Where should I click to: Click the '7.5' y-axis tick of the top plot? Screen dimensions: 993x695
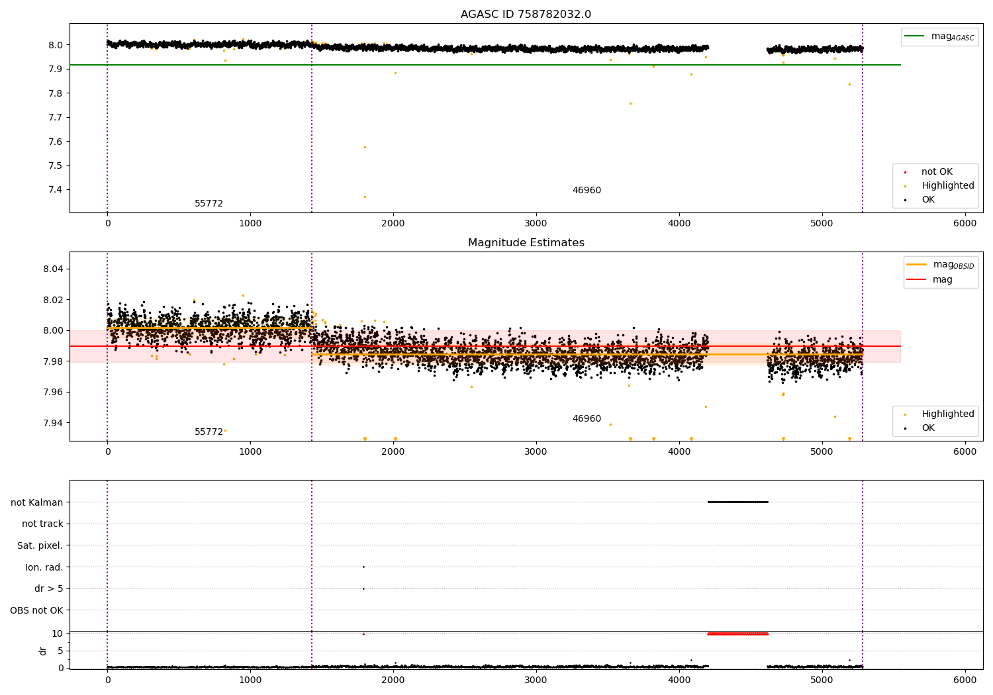click(56, 165)
